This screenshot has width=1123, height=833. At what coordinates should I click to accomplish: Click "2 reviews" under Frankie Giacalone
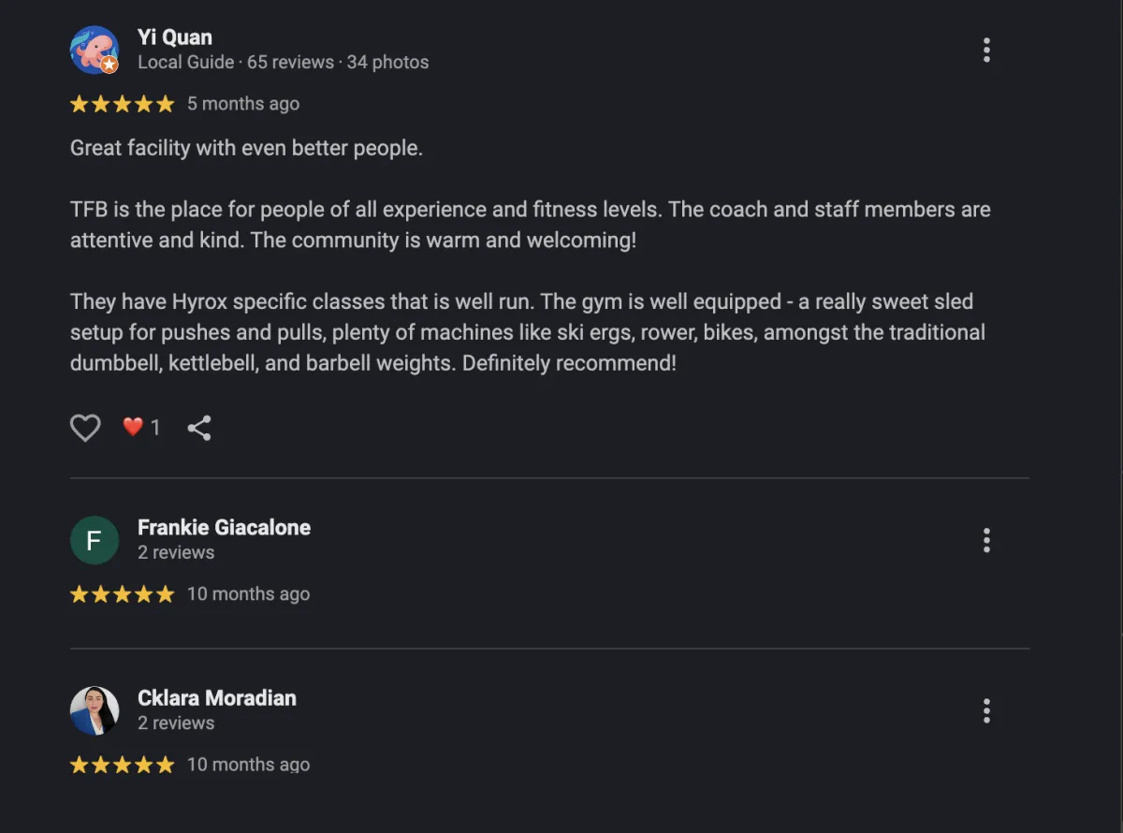coord(176,552)
